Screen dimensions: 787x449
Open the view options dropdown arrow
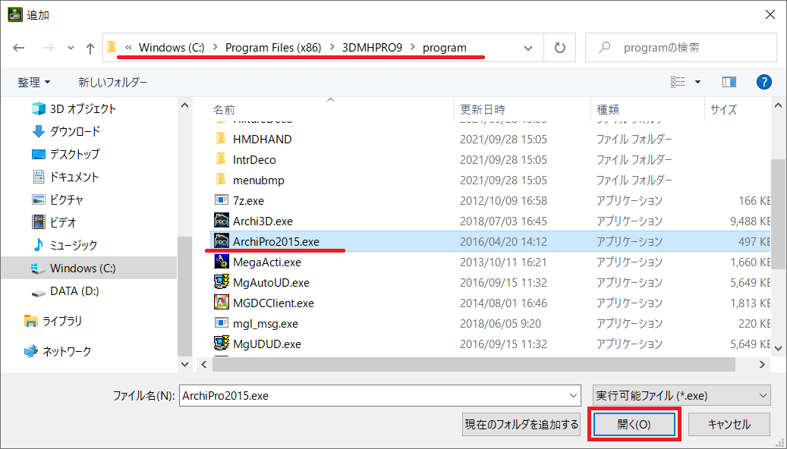point(697,82)
